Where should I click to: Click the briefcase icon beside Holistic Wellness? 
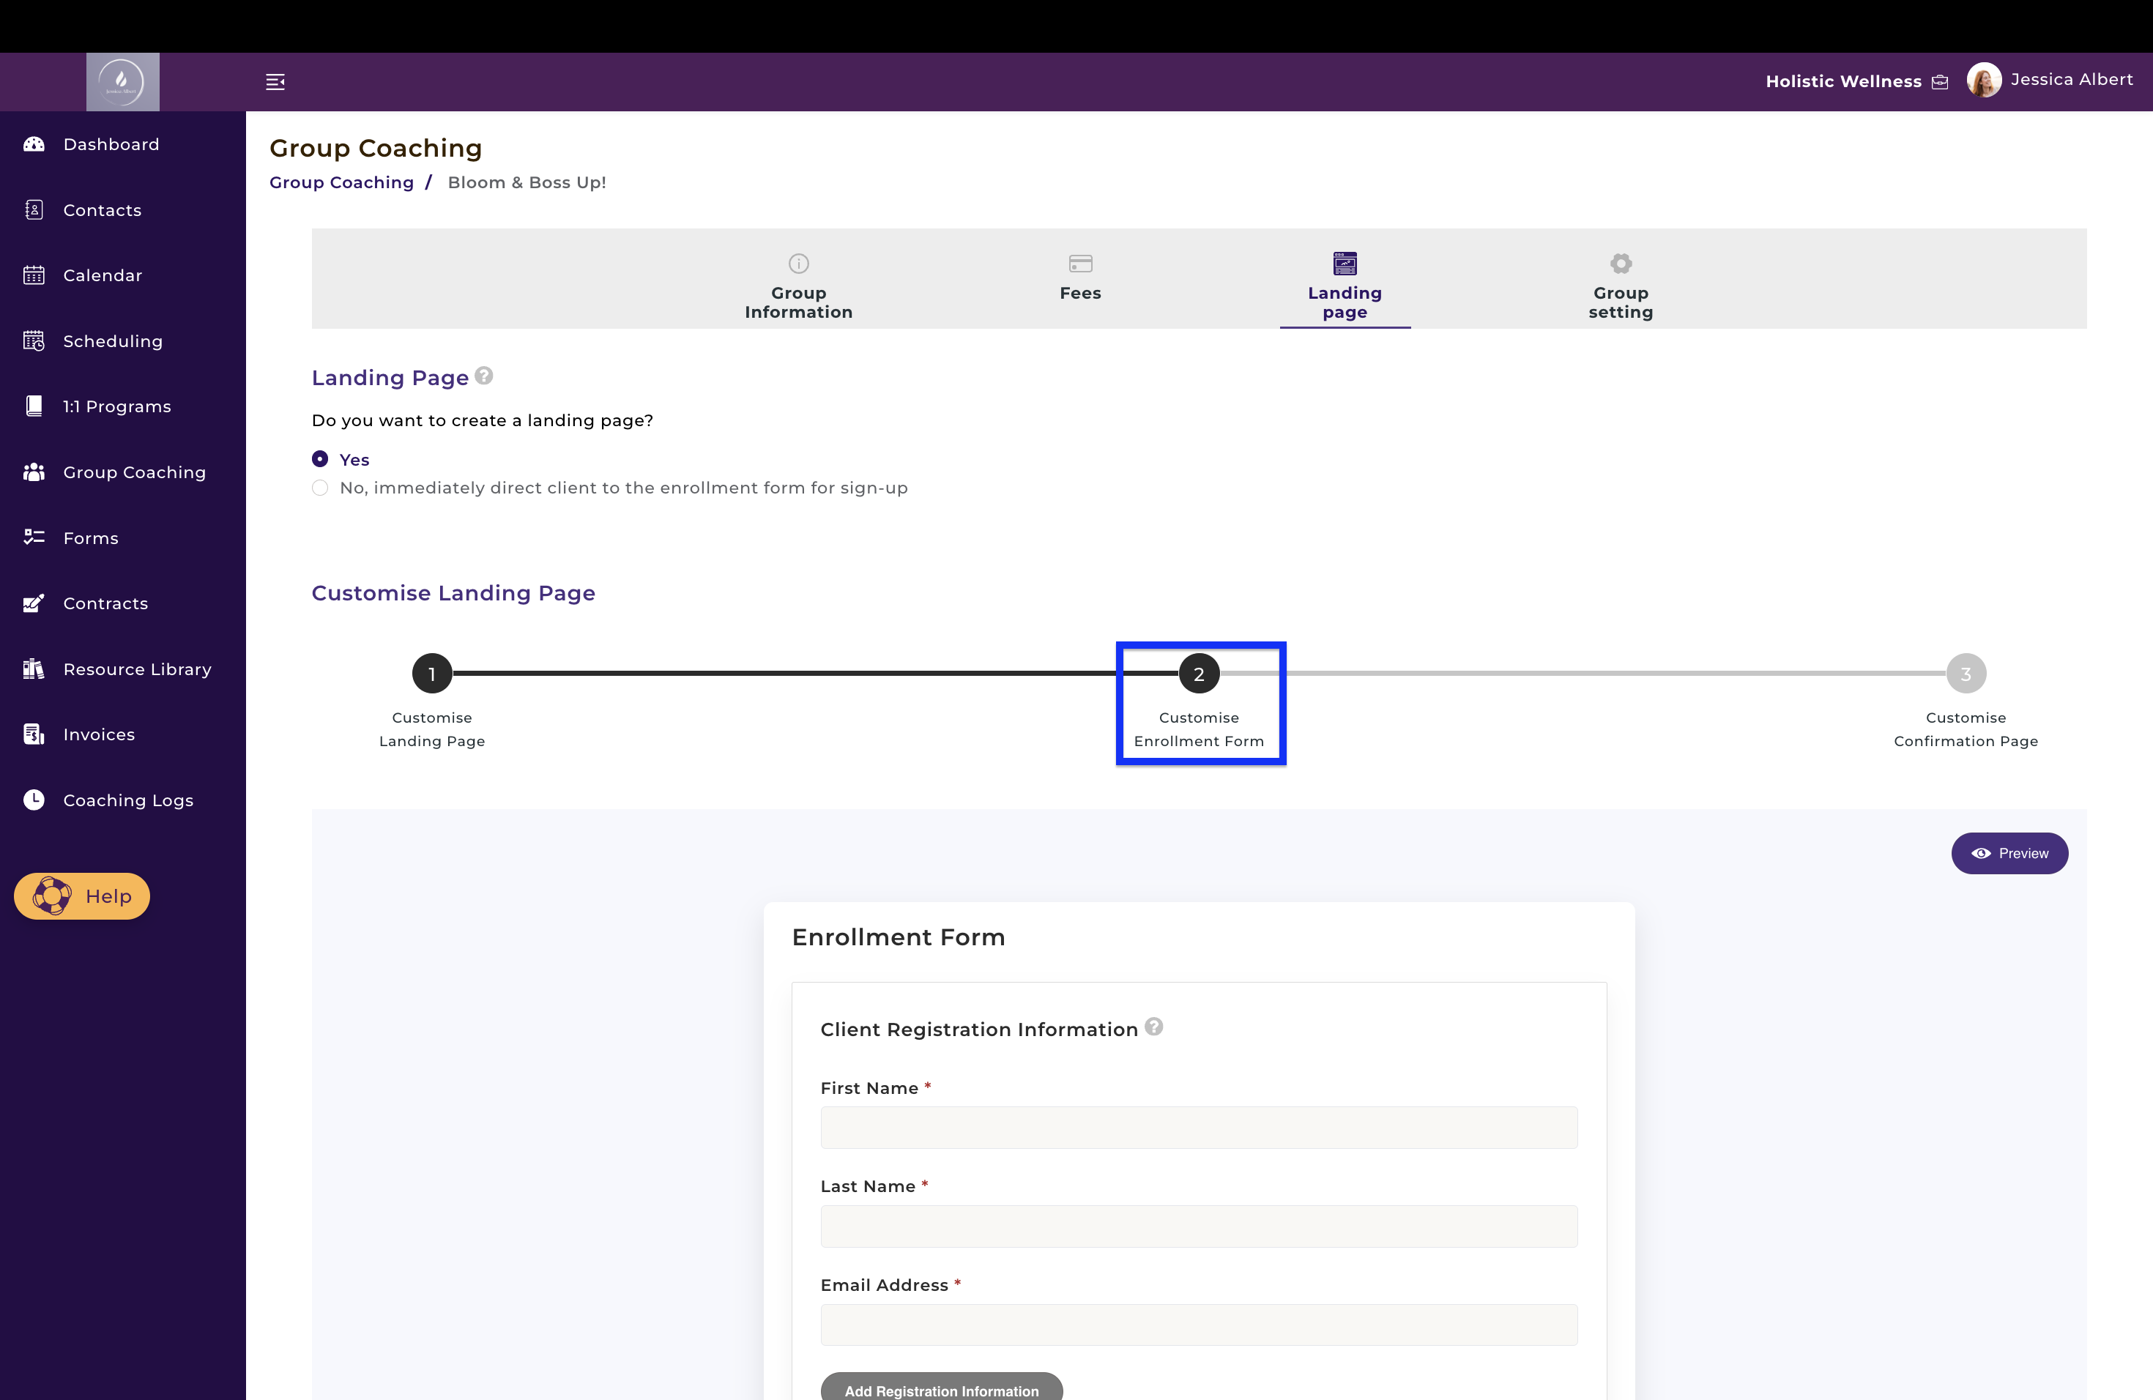tap(1939, 82)
